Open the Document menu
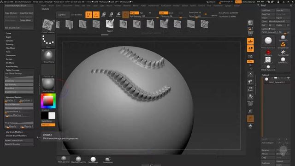Image resolution: width=295 pixels, height=166 pixels. pyautogui.click(x=68, y=6)
